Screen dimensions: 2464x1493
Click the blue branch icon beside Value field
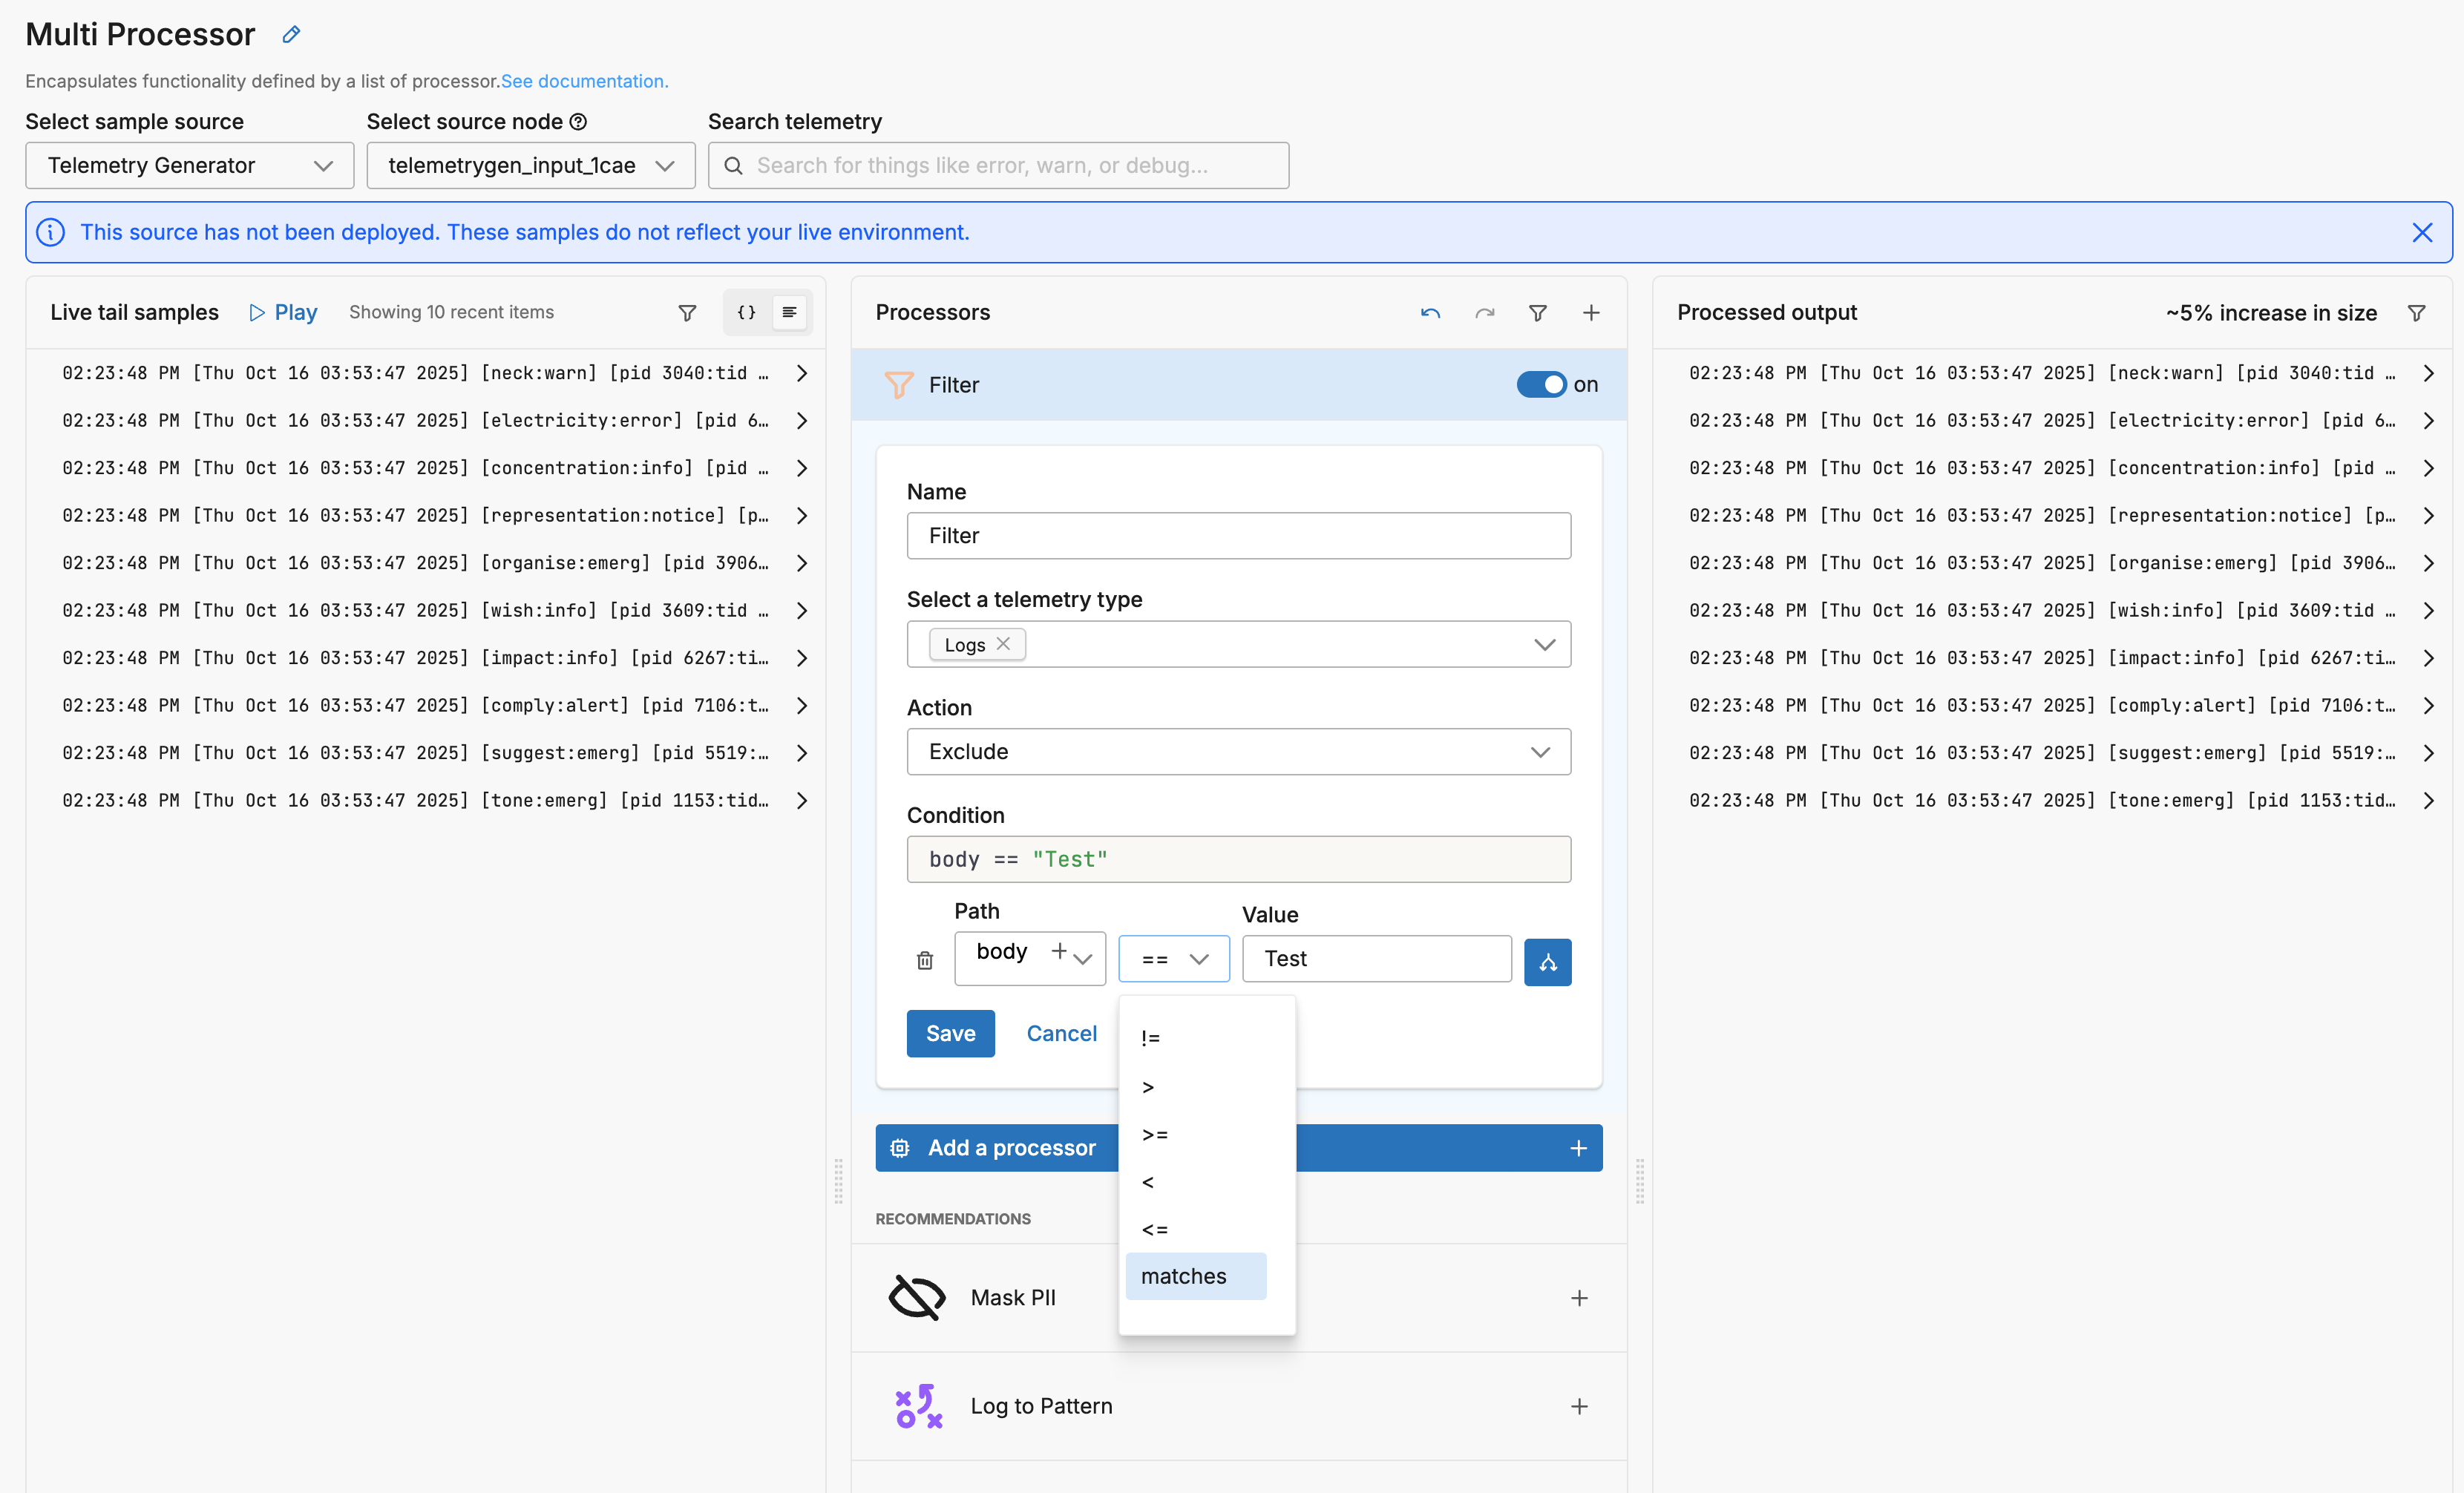[1547, 962]
